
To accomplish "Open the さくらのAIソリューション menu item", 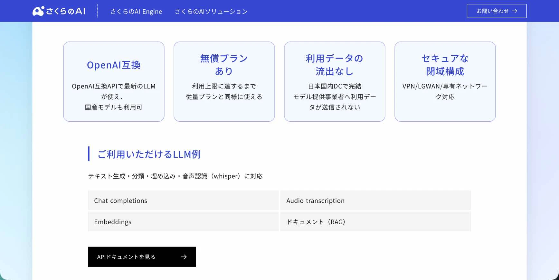I will pos(211,12).
